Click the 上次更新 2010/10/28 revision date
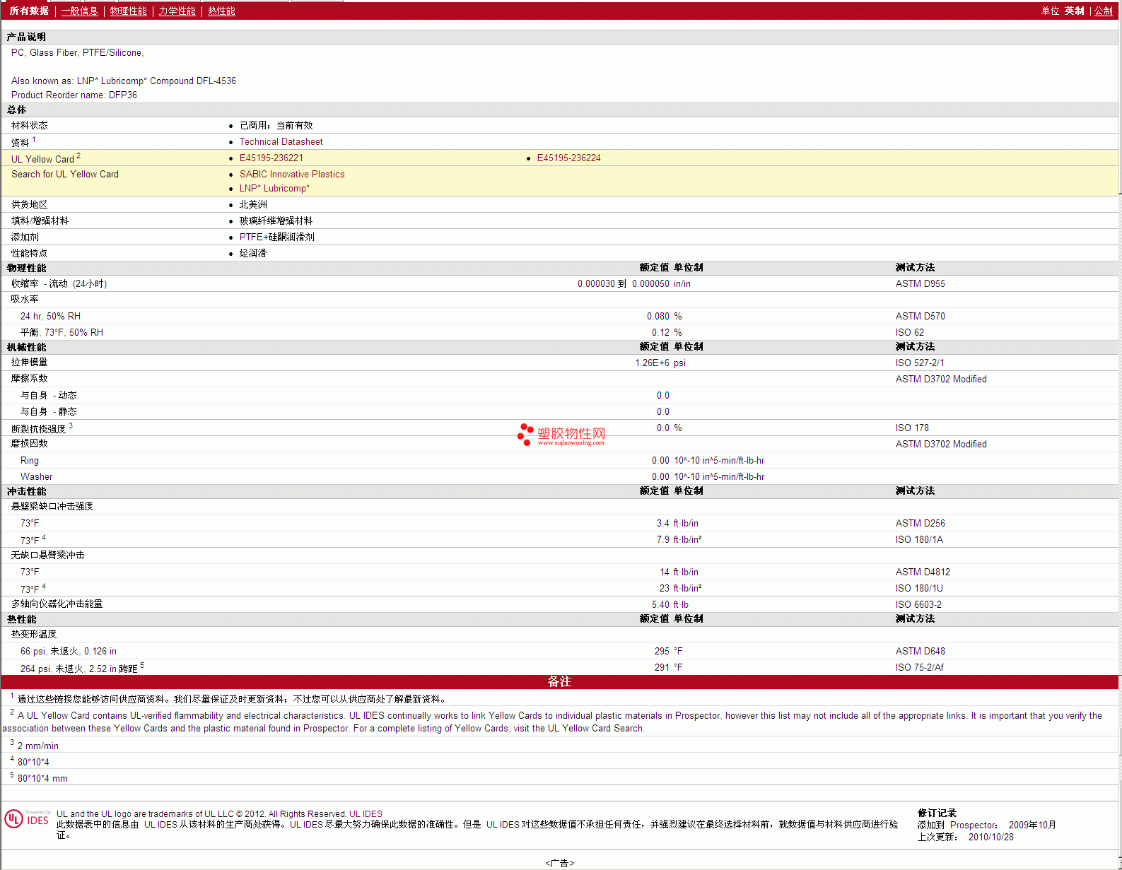This screenshot has height=870, width=1122. [965, 837]
